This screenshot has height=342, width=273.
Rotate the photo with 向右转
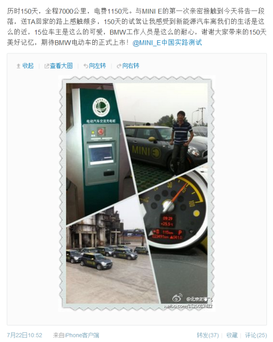[x=130, y=66]
